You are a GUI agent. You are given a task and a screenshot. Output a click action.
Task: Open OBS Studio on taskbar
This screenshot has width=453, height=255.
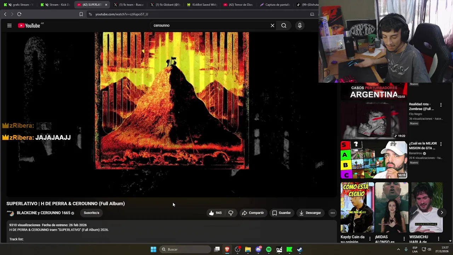[237, 249]
